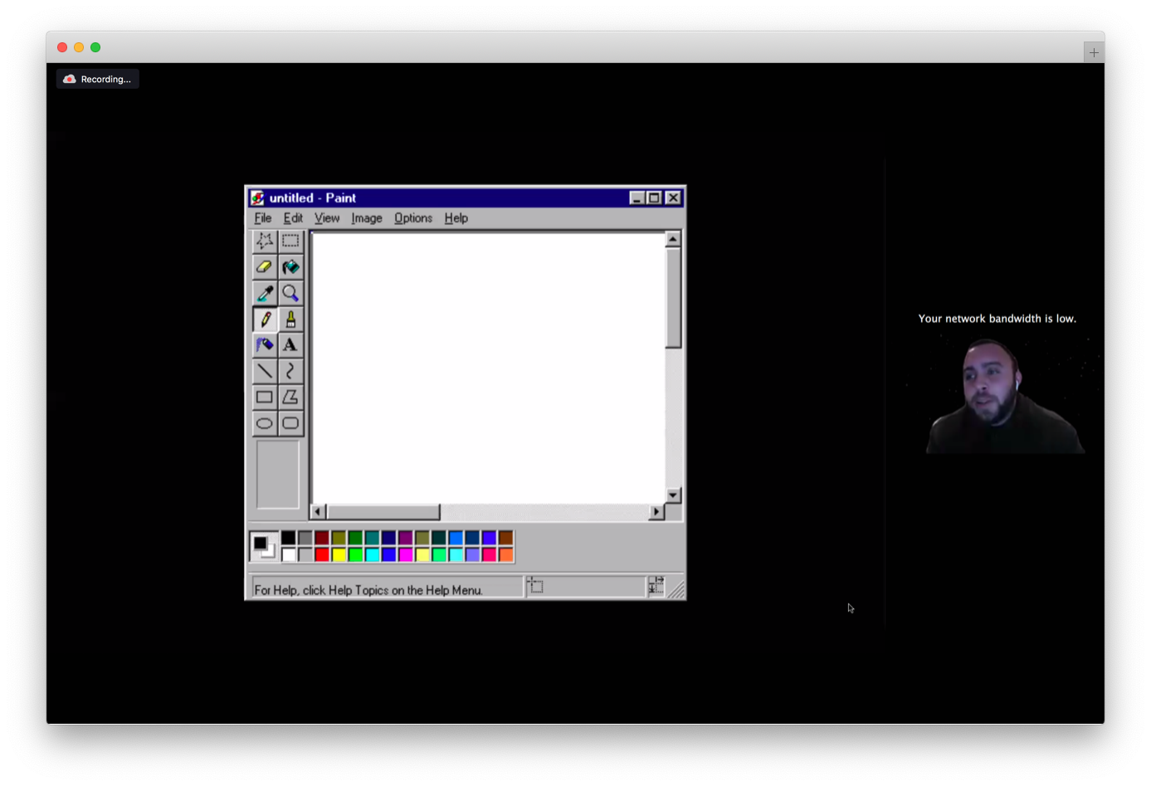1151x786 pixels.
Task: Expand the Options menu
Action: 413,218
